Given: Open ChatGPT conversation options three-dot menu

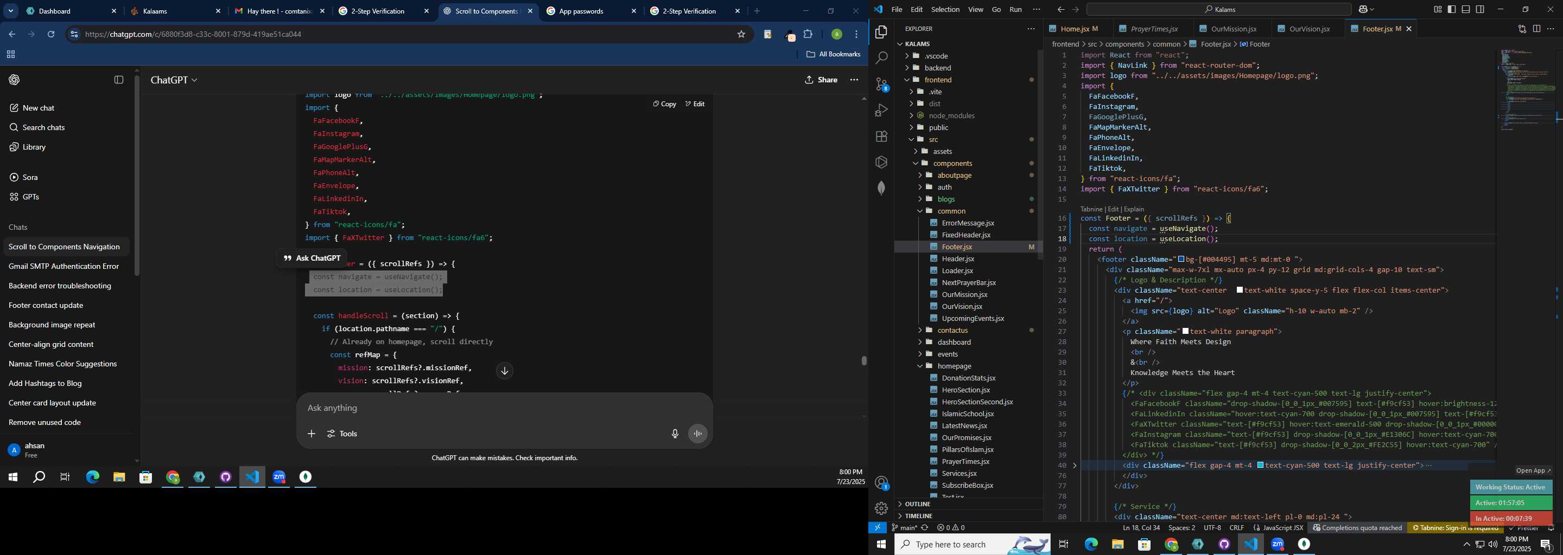Looking at the screenshot, I should (x=854, y=80).
